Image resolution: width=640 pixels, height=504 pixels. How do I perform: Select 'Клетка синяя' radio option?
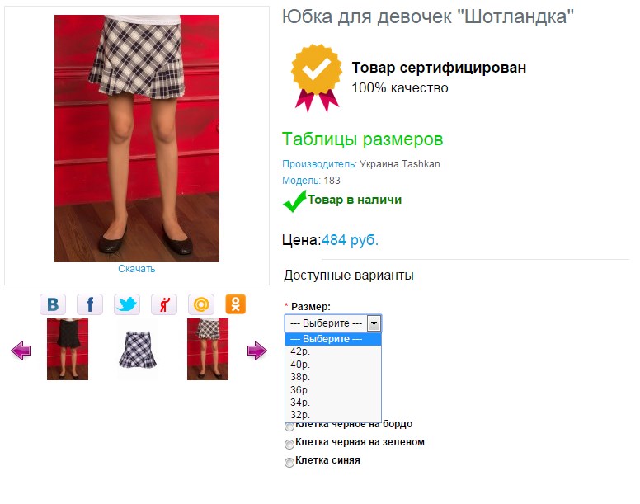(x=289, y=463)
